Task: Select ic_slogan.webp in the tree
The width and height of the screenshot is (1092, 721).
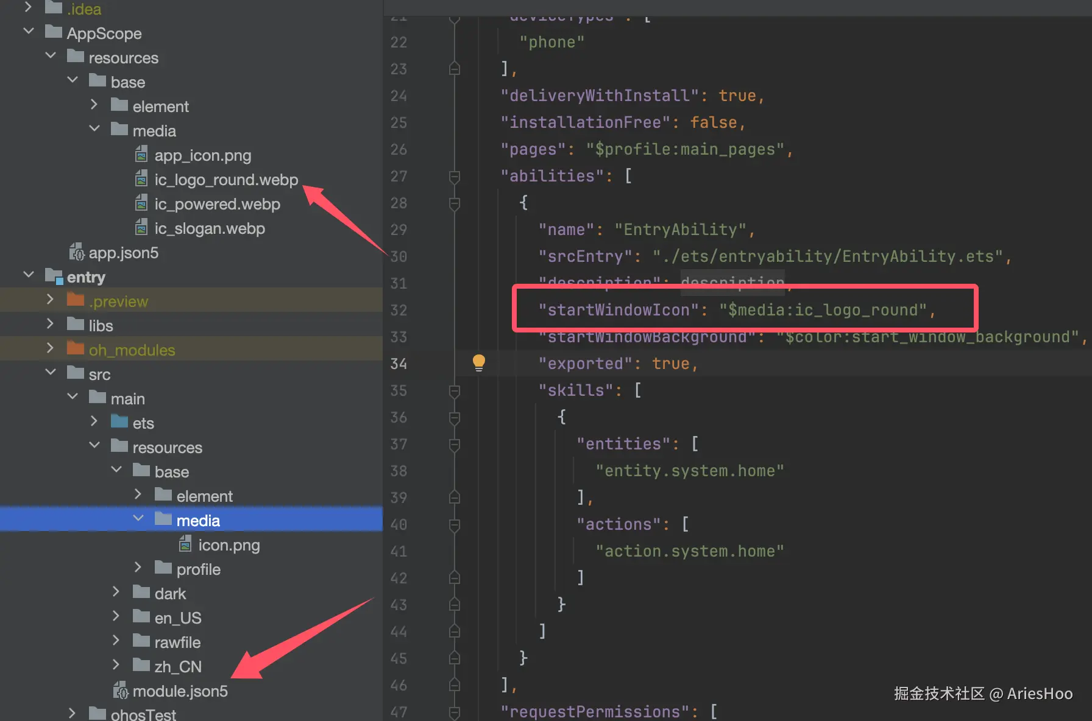Action: pos(210,228)
